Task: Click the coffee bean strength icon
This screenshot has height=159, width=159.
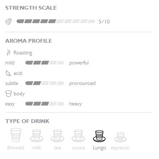Action: click(x=9, y=22)
